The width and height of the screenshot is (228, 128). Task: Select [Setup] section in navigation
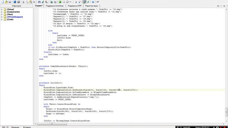(10, 9)
